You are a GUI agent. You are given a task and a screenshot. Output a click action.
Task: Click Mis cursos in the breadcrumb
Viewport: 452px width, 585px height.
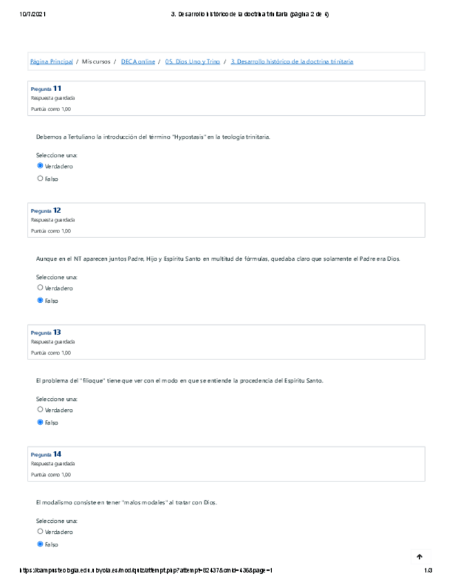pos(97,61)
